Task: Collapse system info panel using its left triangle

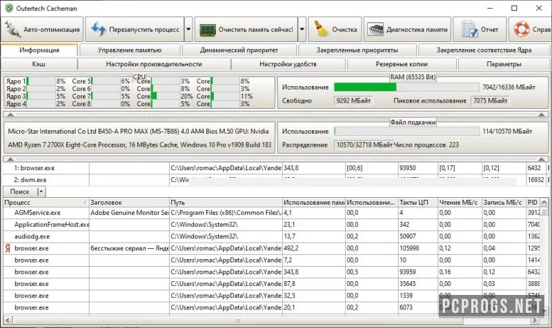Action: click(x=10, y=159)
